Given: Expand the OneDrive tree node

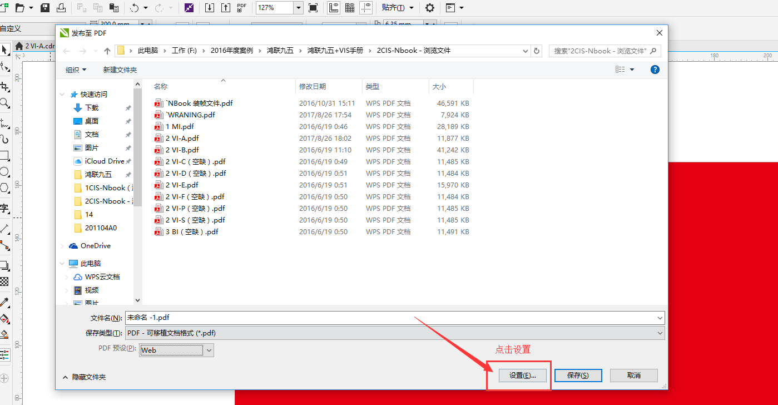Looking at the screenshot, I should pos(62,246).
